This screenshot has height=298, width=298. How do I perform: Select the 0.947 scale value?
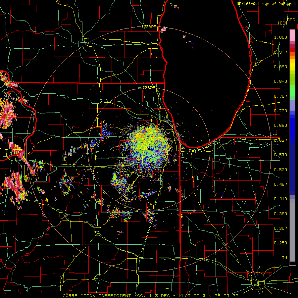[x=280, y=52]
